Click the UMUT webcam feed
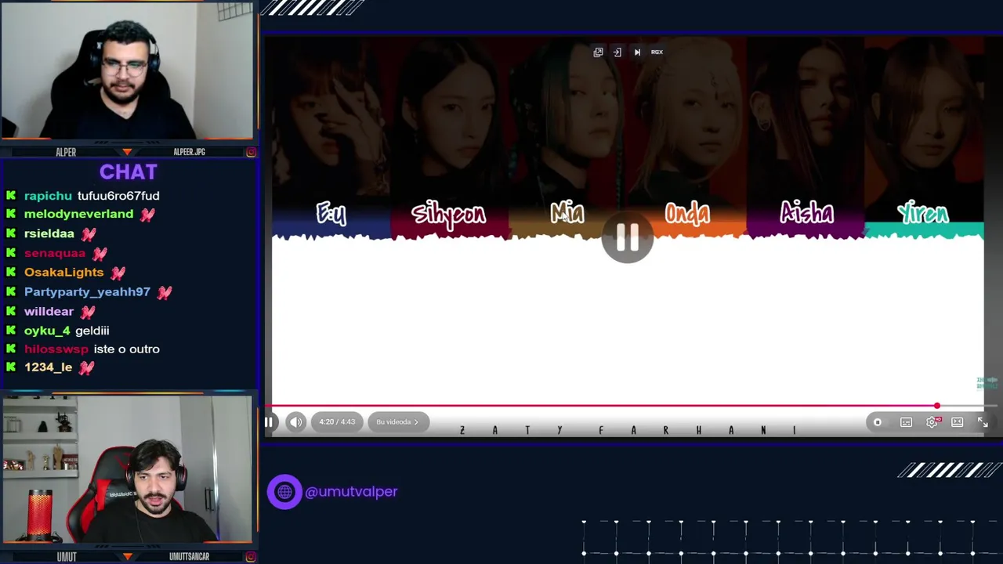Viewport: 1003px width, 564px height. (127, 469)
